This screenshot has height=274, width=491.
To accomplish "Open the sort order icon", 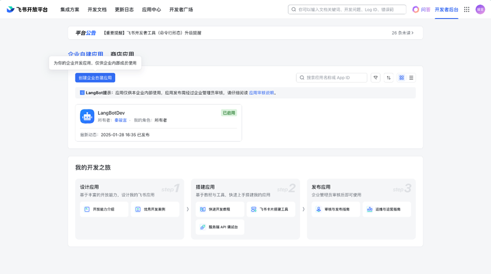I will click(x=389, y=78).
